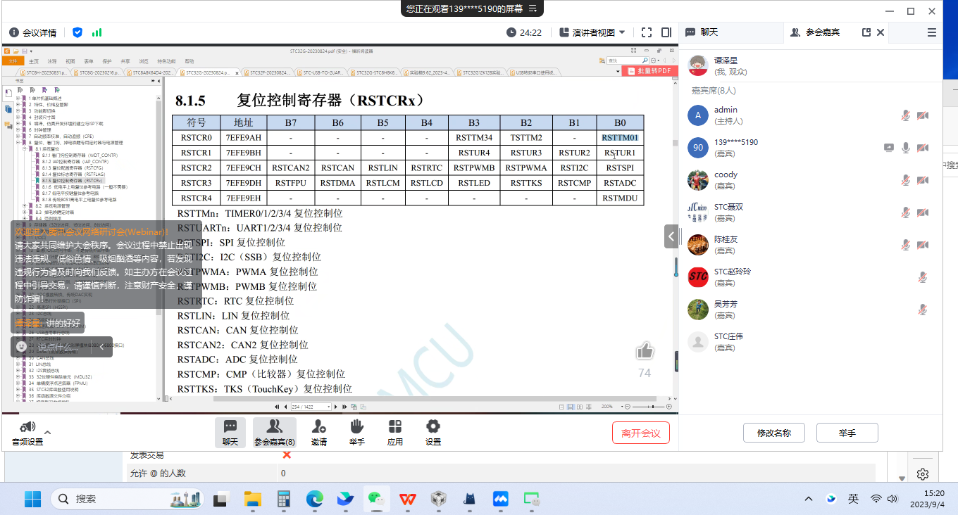The image size is (958, 515).
Task: Toggle the microphone icon of 139****5190
Action: (906, 148)
